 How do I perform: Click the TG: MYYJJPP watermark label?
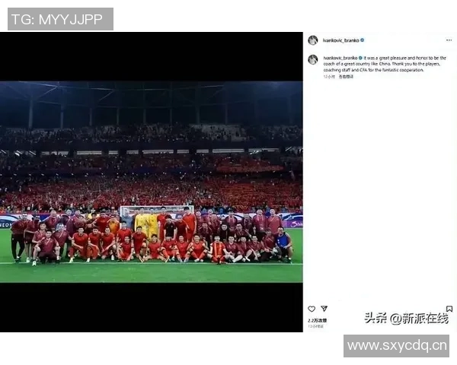[60, 19]
